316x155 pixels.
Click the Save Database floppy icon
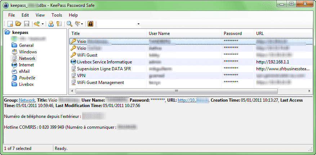(x=26, y=24)
